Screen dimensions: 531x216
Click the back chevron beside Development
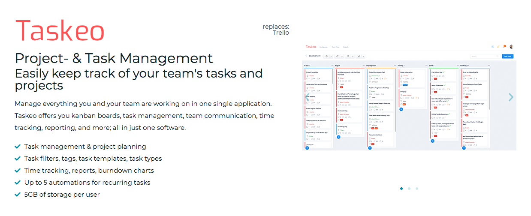click(x=306, y=56)
